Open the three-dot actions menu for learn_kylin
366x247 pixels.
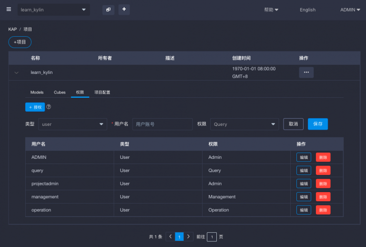[306, 72]
